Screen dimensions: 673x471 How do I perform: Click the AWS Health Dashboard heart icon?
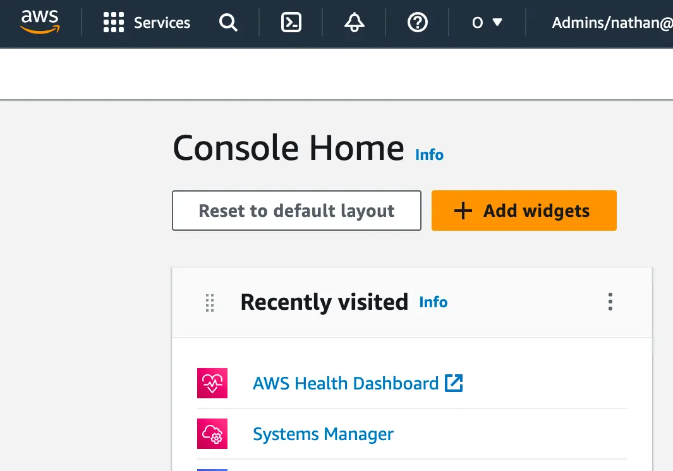tap(212, 383)
